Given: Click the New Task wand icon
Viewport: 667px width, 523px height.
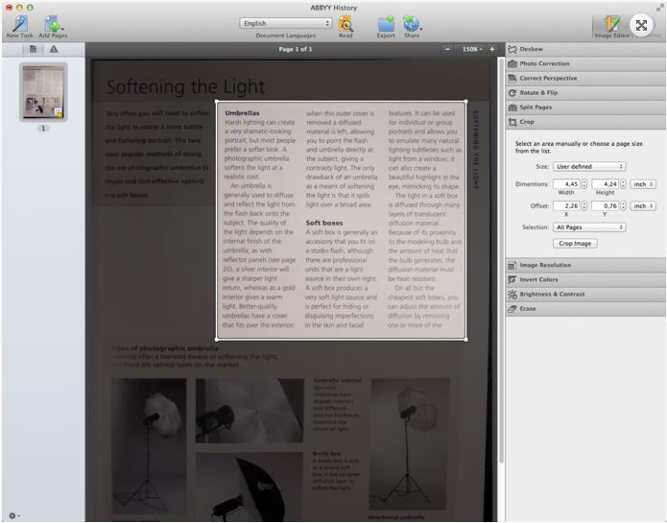Looking at the screenshot, I should pos(19,24).
